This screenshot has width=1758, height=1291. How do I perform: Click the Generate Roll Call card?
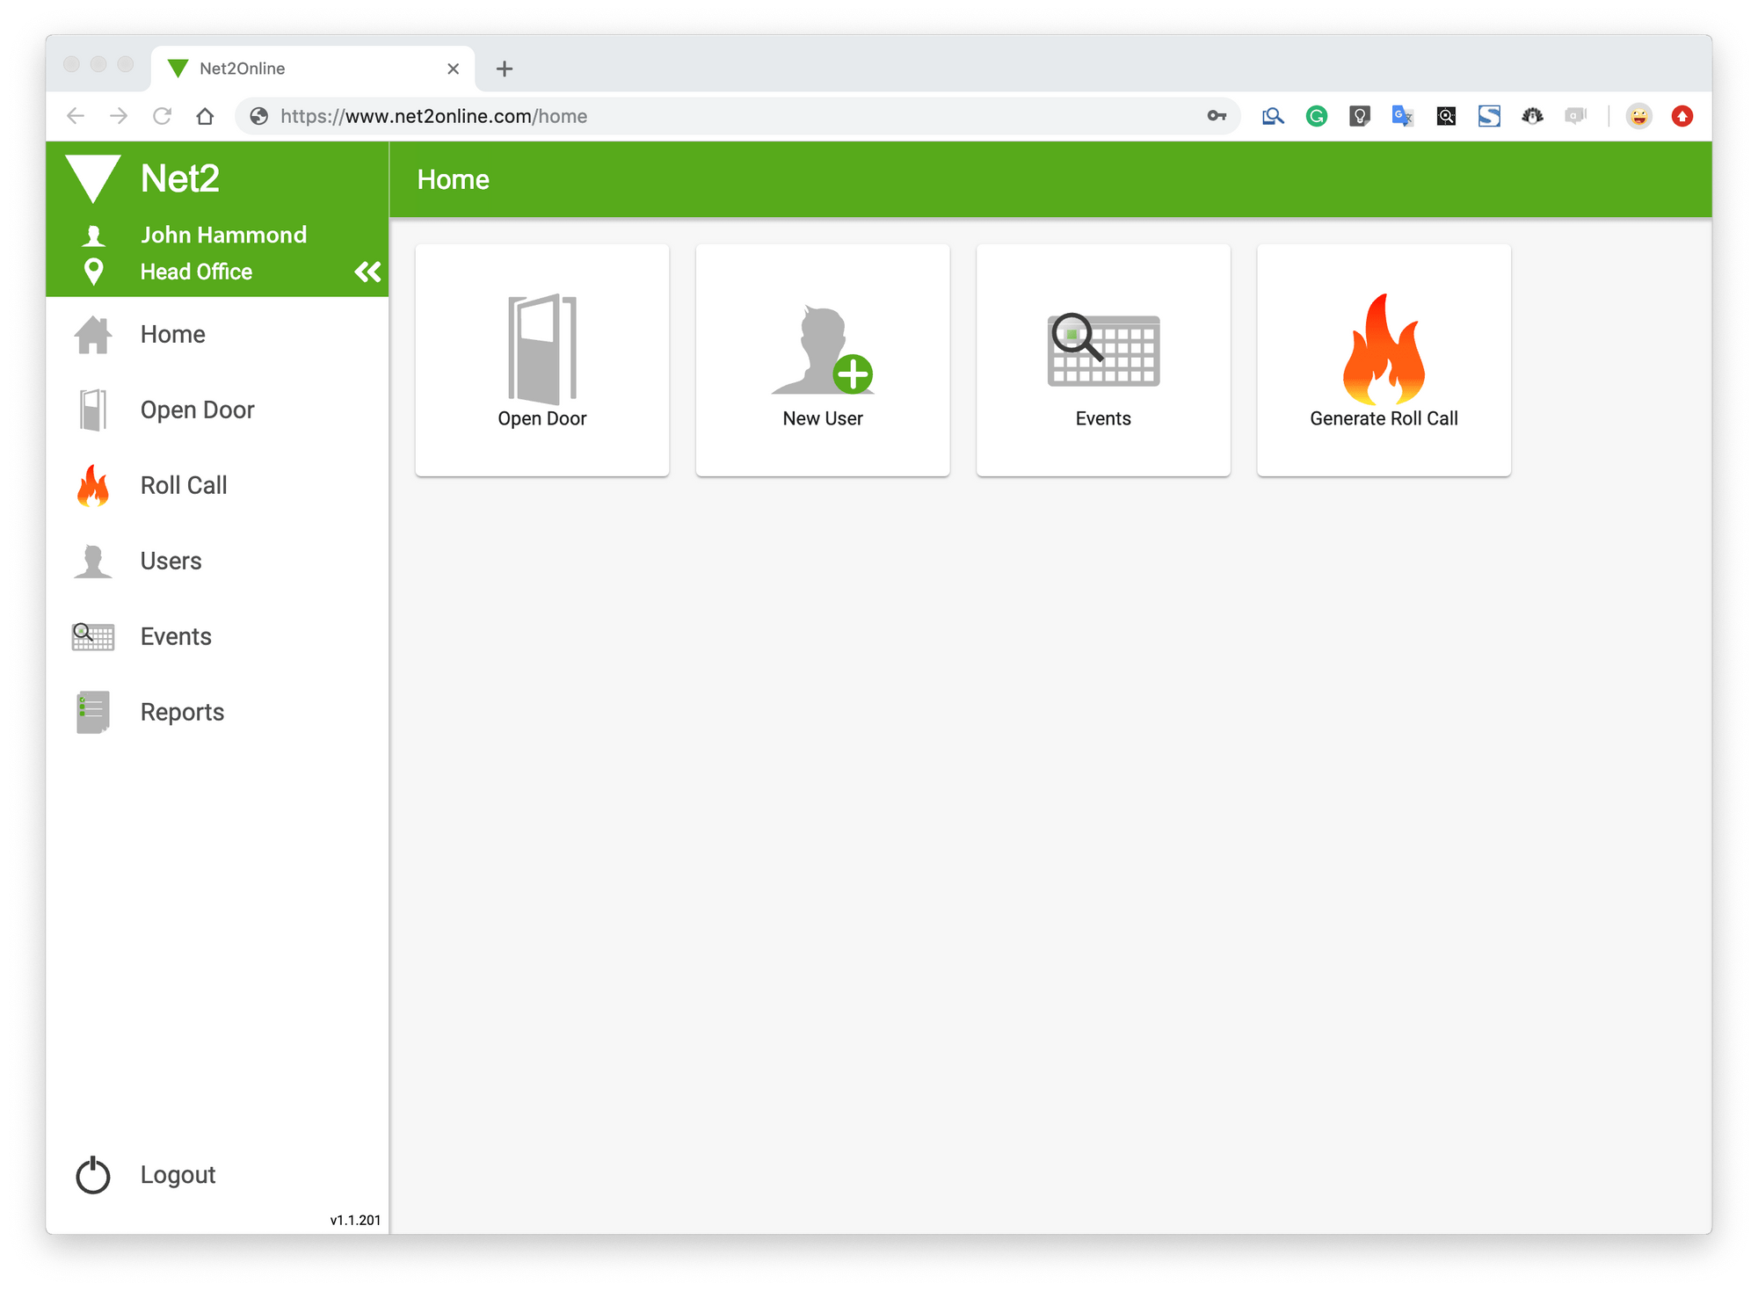pyautogui.click(x=1383, y=360)
